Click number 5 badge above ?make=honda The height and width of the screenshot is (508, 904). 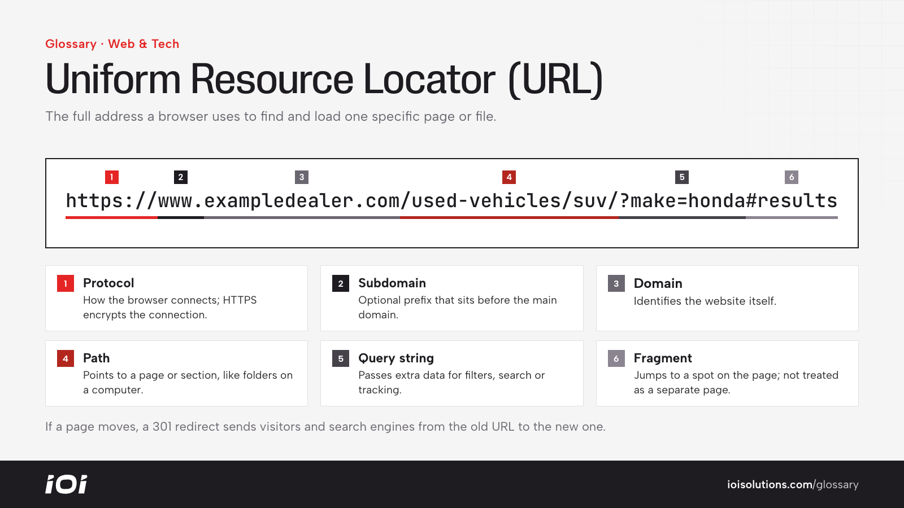click(x=682, y=177)
